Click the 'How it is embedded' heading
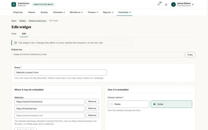 (x=118, y=90)
